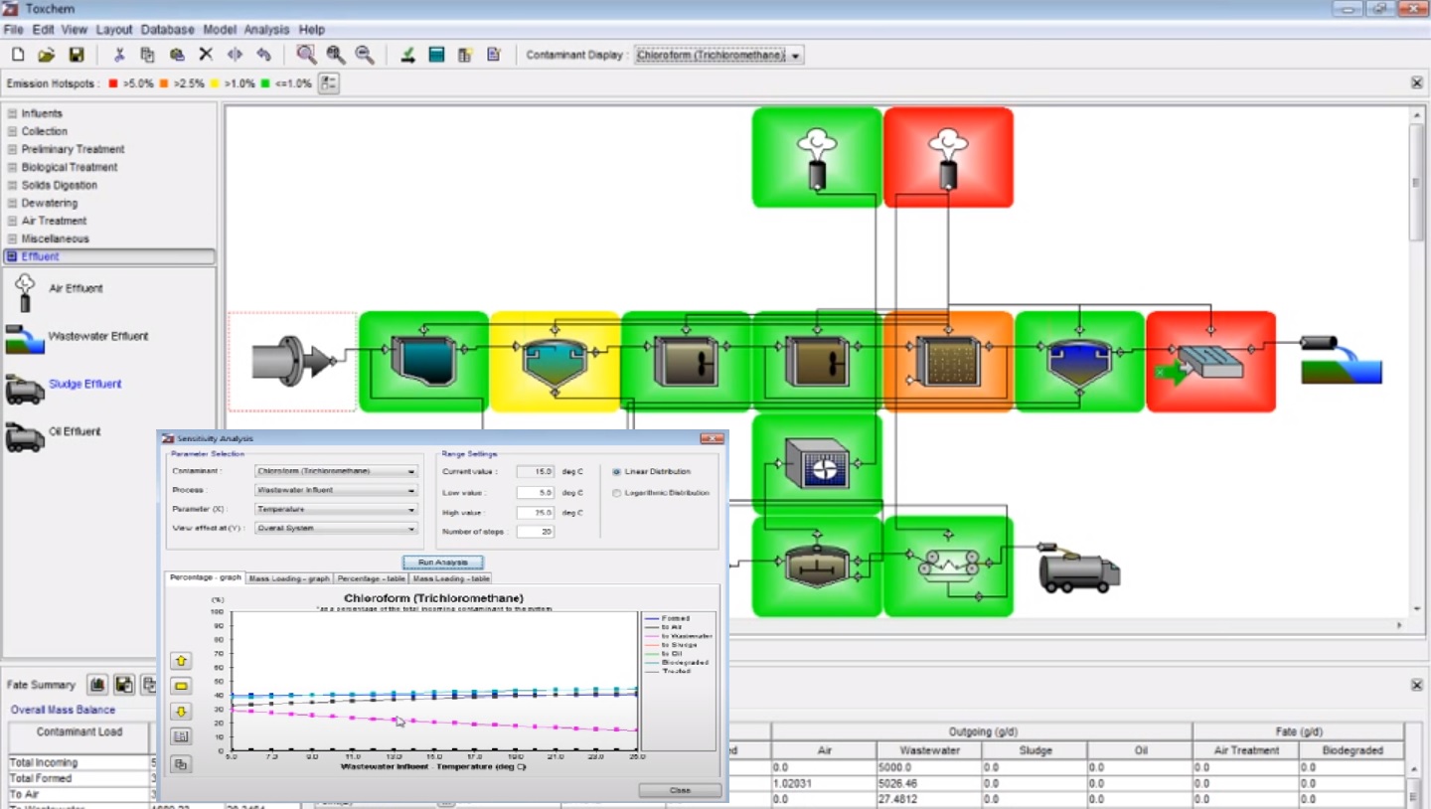Open the Contaminant Display dropdown
Image resolution: width=1431 pixels, height=809 pixels.
coord(718,56)
